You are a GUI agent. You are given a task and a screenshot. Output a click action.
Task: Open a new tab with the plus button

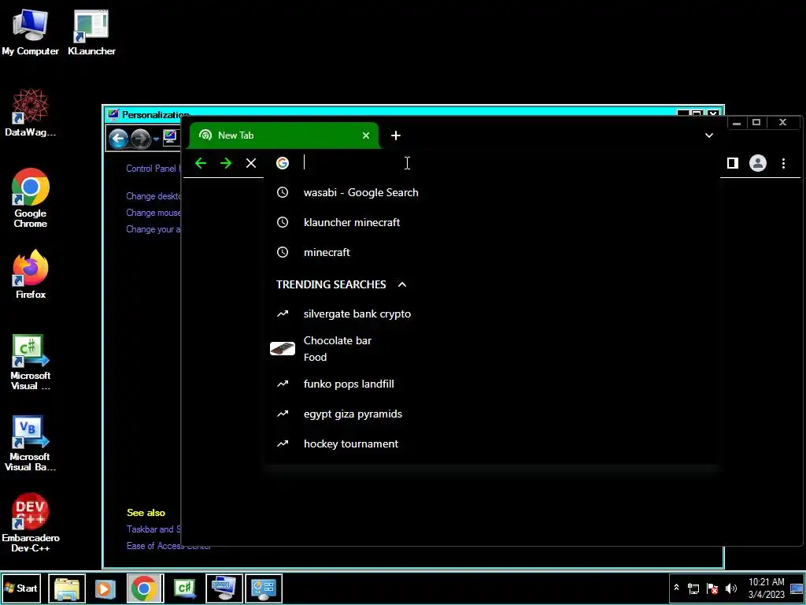click(395, 135)
